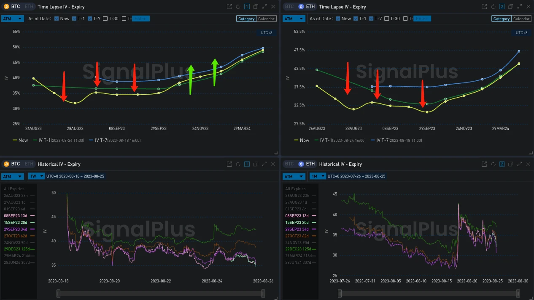
Task: Expand ETH Time Lapse IV panel to fullscreen
Action: click(519, 7)
